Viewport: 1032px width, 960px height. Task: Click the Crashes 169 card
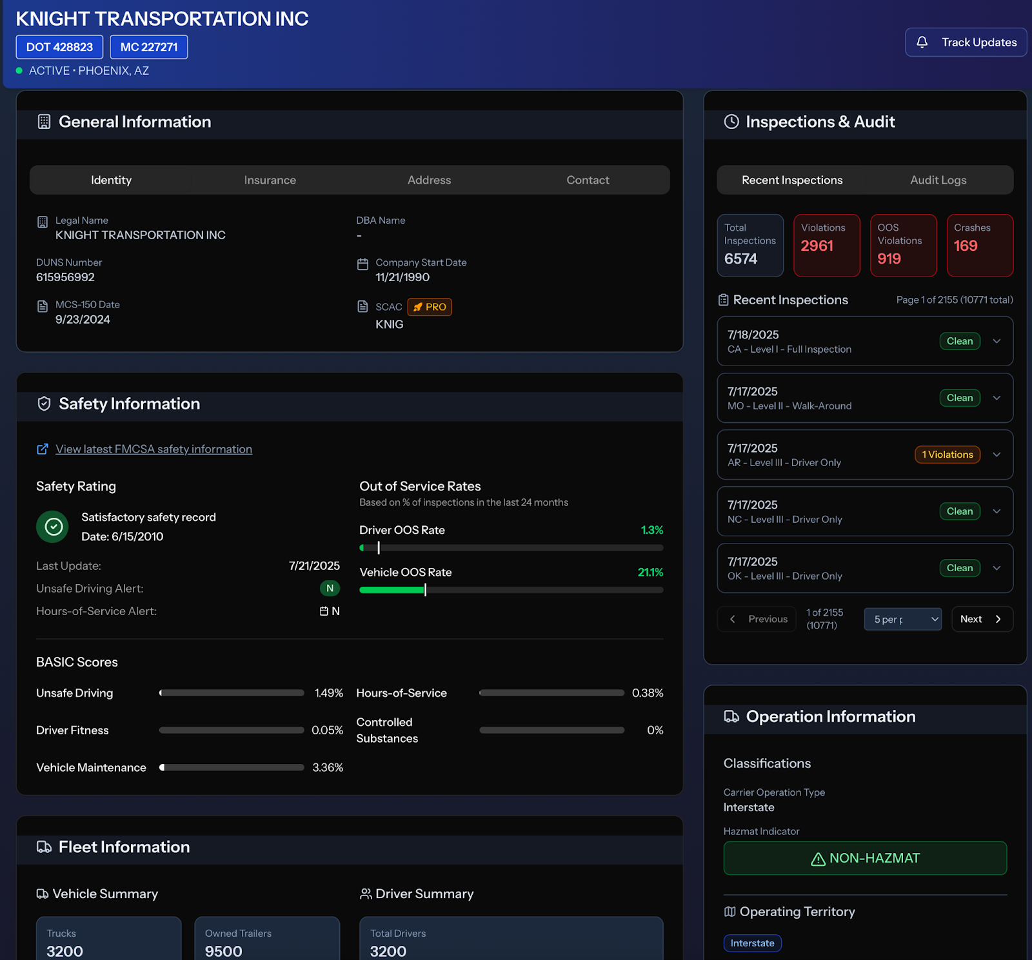980,246
